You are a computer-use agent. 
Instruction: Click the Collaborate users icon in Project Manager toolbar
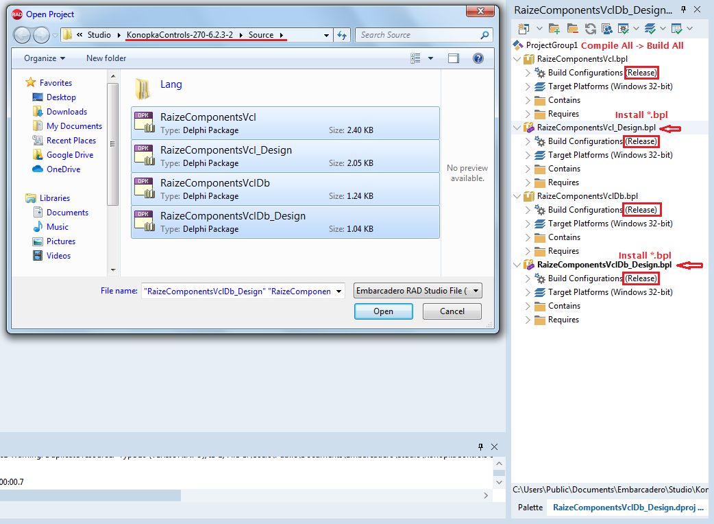(607, 29)
